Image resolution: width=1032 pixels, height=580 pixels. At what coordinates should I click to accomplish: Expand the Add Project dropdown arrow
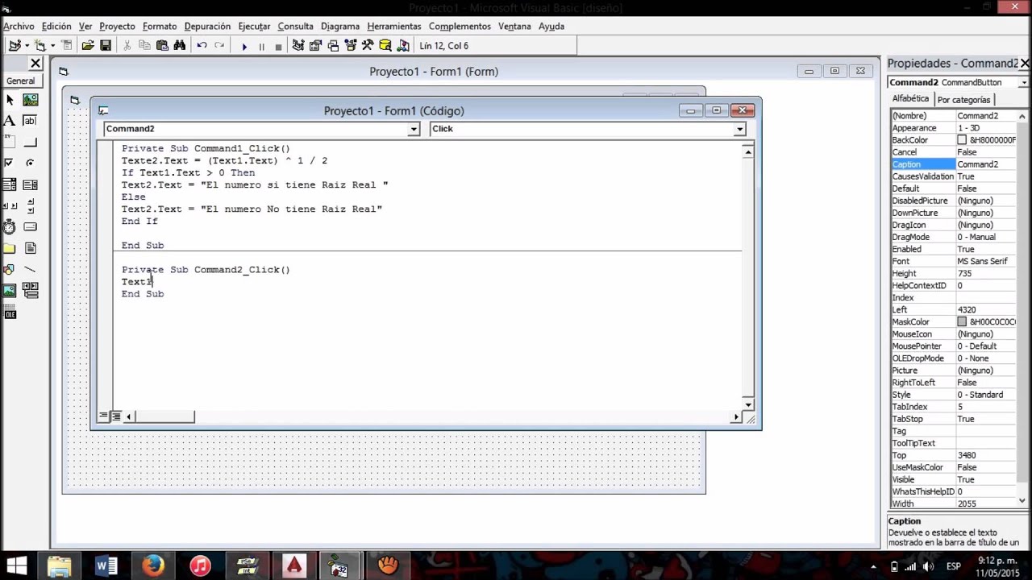point(27,46)
